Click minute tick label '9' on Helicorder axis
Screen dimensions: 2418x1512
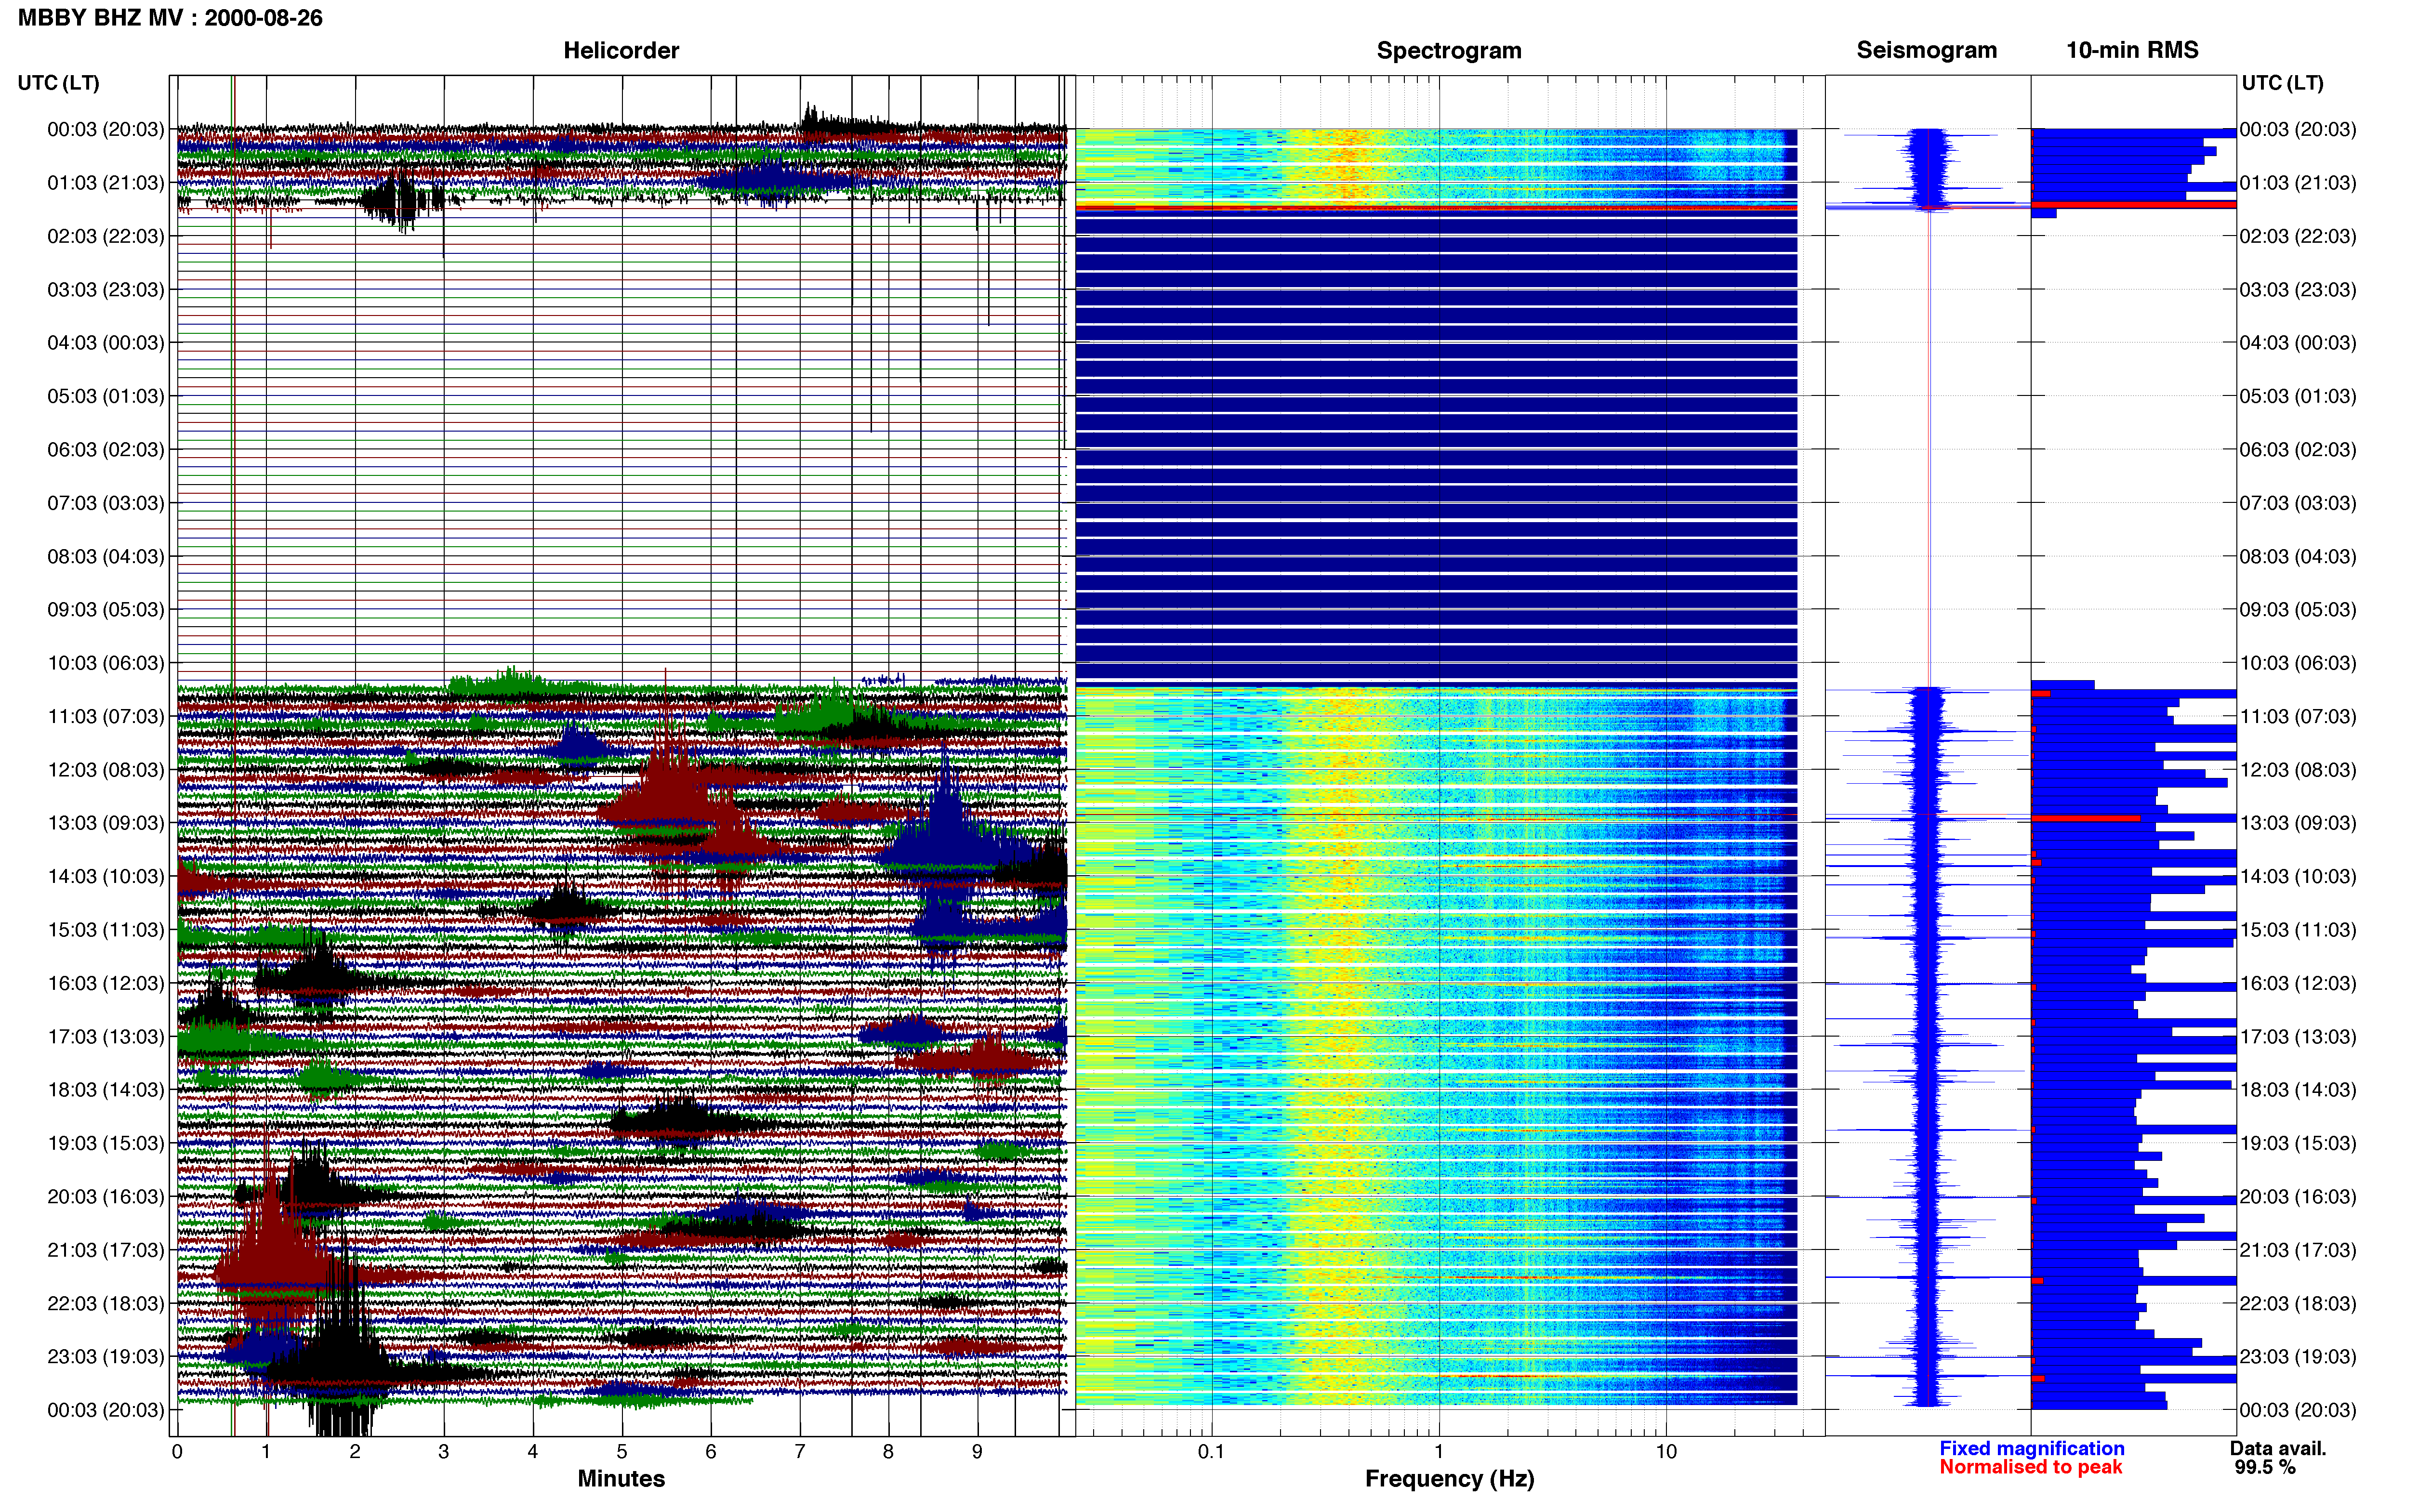[977, 1452]
